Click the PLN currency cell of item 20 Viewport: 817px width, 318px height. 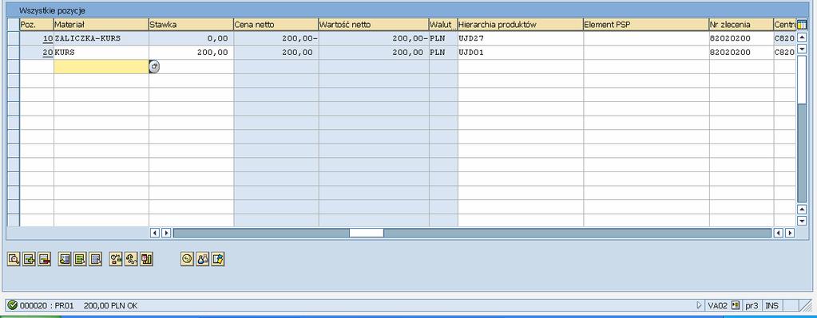click(443, 53)
